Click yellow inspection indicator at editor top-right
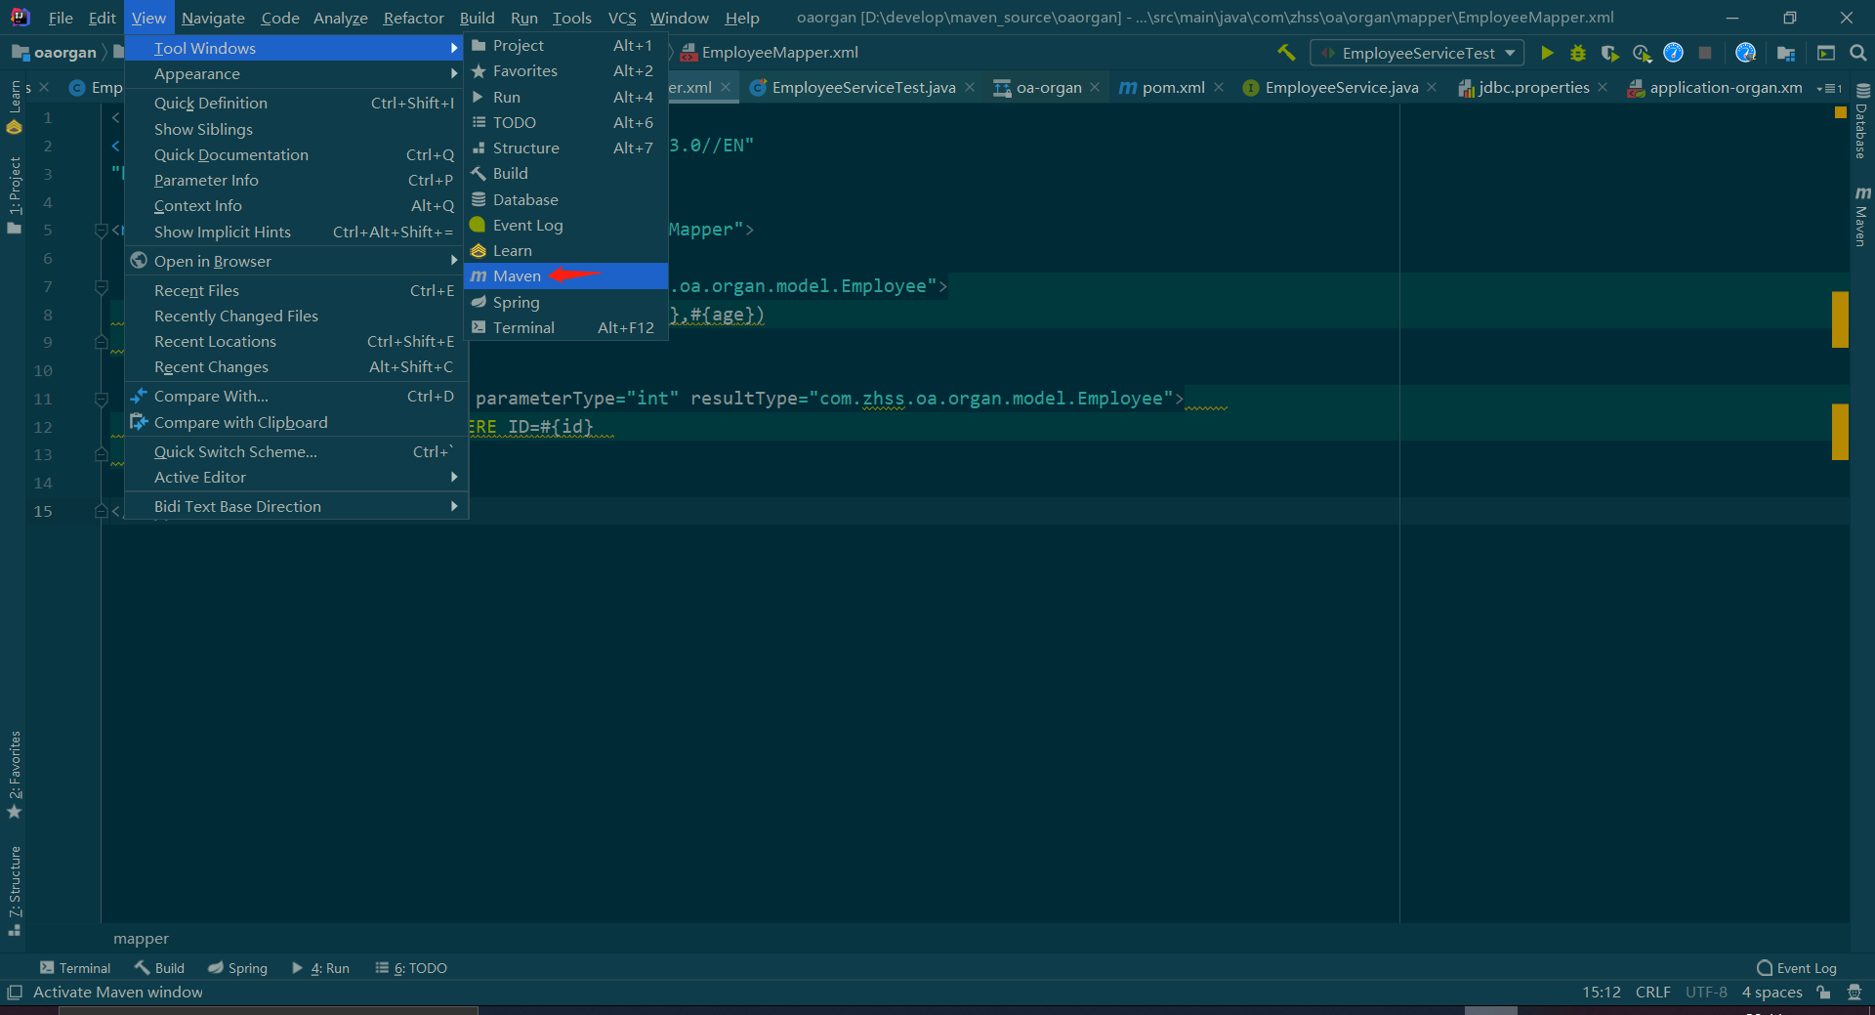The image size is (1875, 1015). [x=1841, y=112]
